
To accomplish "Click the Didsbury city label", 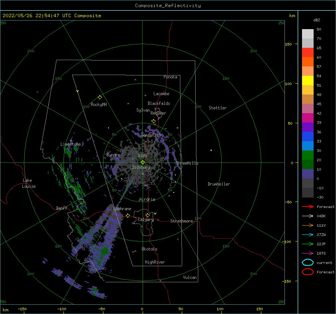I will (x=141, y=167).
